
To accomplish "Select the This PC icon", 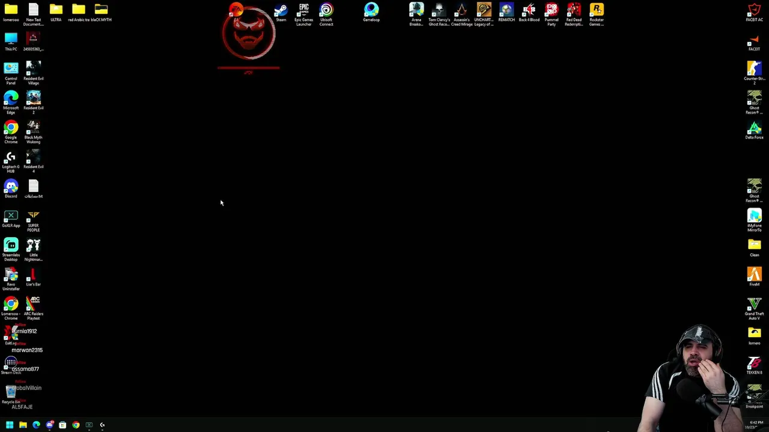I will (x=11, y=42).
